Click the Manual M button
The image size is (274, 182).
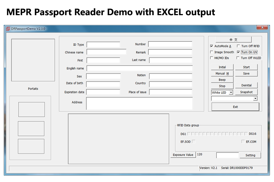click(x=222, y=73)
